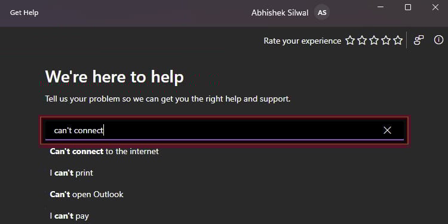448x224 pixels.
Task: Pick the "Can't open Outlook" suggestion
Action: (x=87, y=194)
